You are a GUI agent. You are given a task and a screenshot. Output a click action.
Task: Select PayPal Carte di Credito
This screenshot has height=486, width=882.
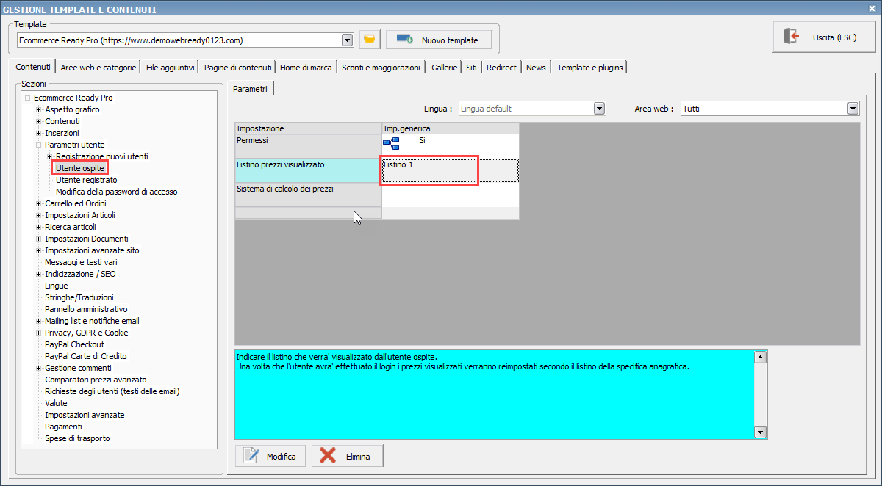click(x=85, y=356)
